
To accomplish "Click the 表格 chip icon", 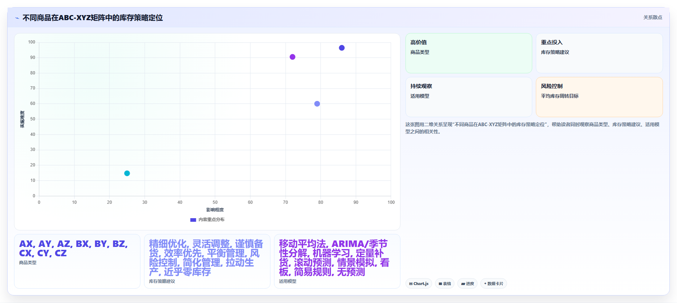I will point(440,284).
